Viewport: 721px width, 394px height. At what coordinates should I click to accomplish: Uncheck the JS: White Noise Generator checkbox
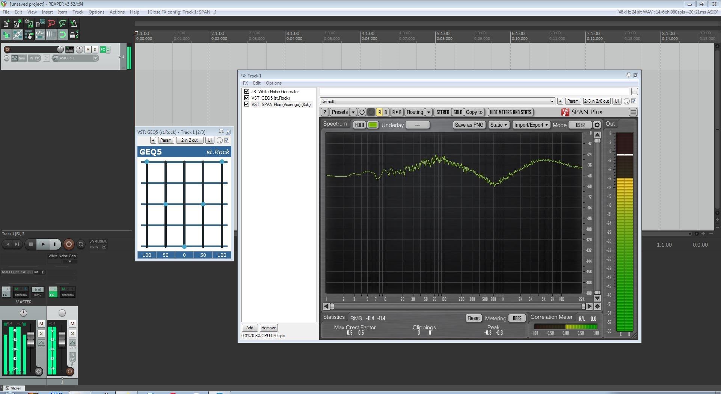247,91
